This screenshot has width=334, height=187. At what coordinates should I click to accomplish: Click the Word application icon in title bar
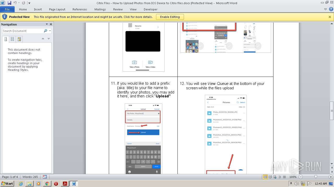[3, 3]
